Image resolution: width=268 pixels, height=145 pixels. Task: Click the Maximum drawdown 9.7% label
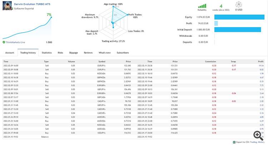(90, 16)
